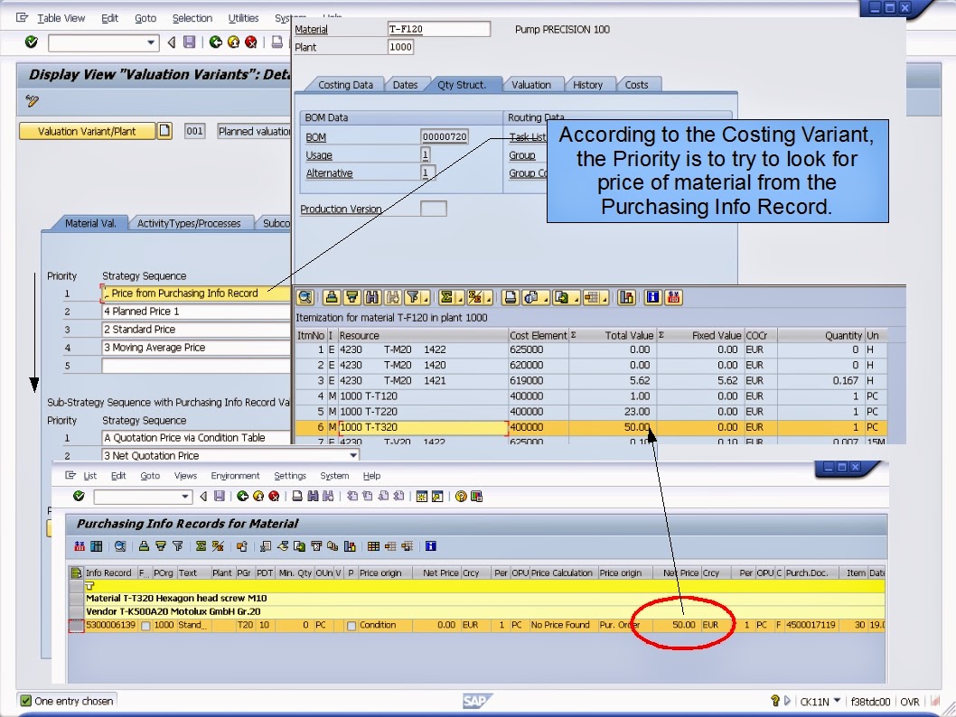Click the Material input field showing T-F120
Screen dimensions: 956x717
click(438, 29)
